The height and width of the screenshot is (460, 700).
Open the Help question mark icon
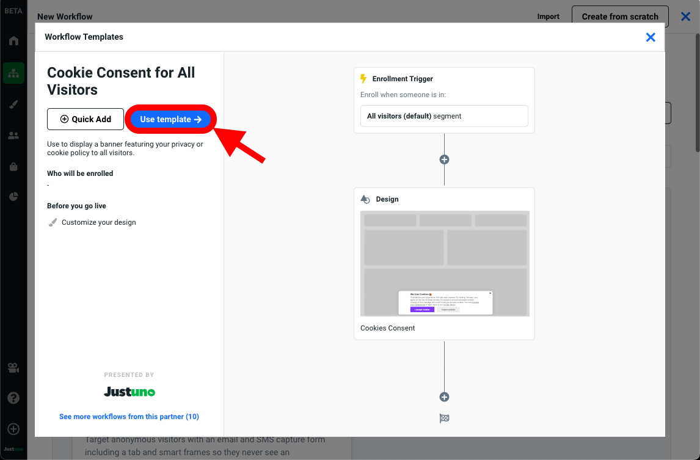(13, 398)
